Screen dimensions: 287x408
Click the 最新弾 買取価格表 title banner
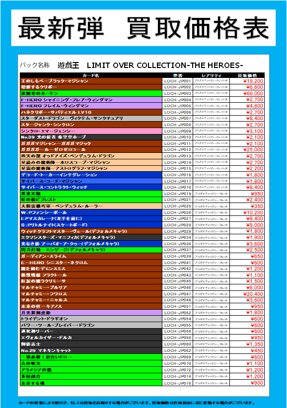[143, 28]
